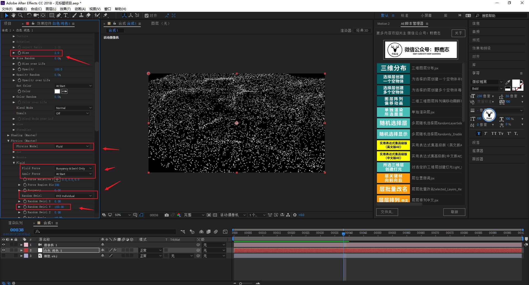Click the white particle Color swatch

point(57,91)
